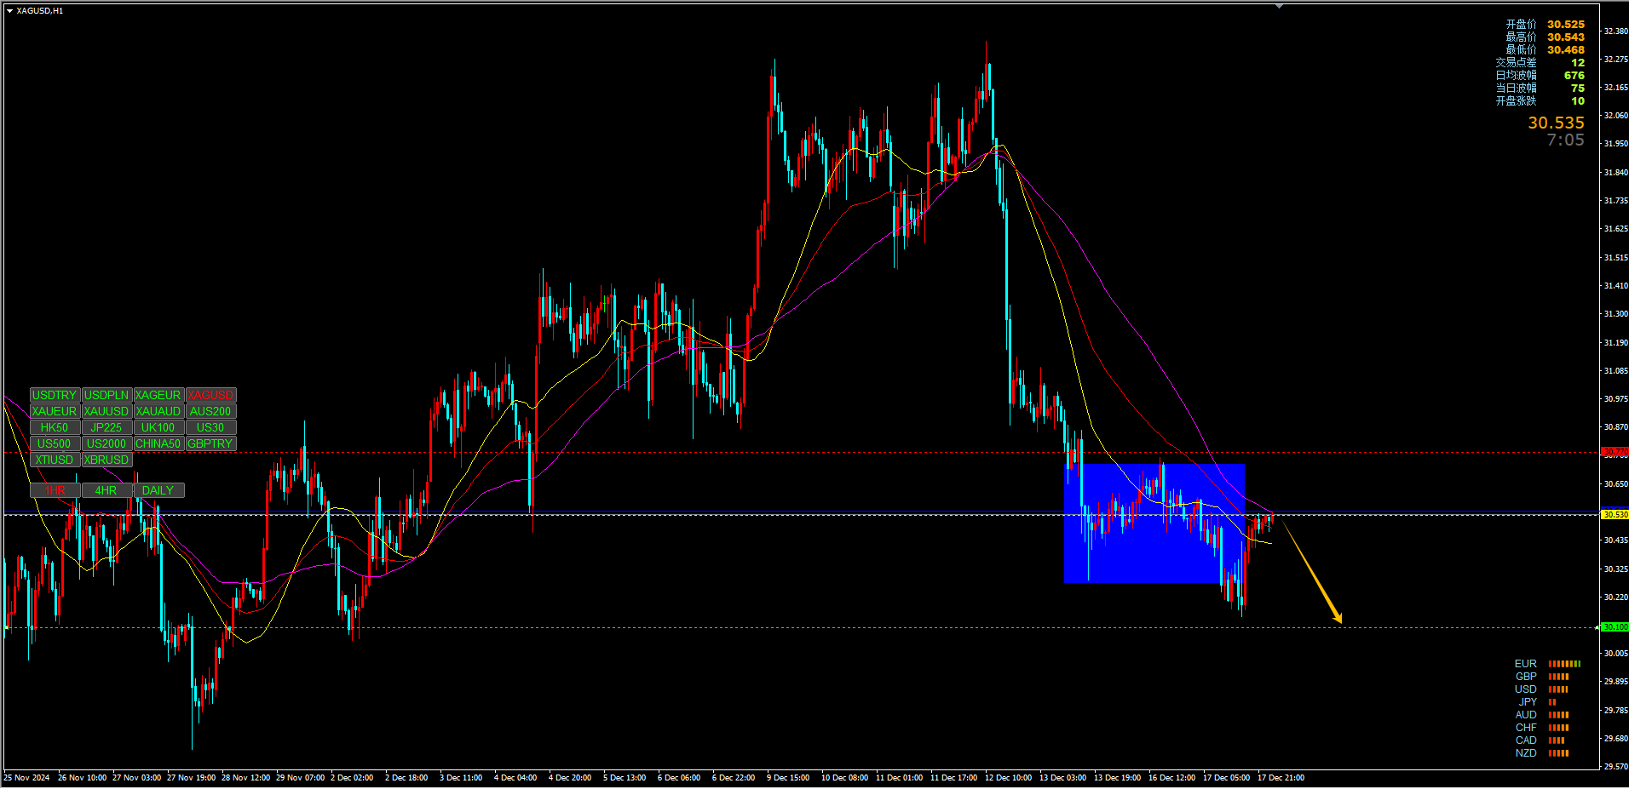Open XAUUSD gold chart button
Image resolution: width=1629 pixels, height=789 pixels.
point(106,411)
